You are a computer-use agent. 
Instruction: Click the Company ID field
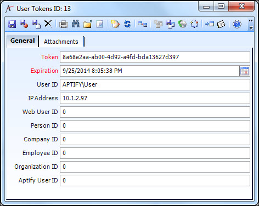click(x=155, y=139)
